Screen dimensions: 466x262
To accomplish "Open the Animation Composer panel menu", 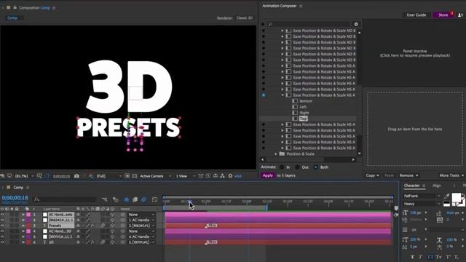I will (301, 6).
